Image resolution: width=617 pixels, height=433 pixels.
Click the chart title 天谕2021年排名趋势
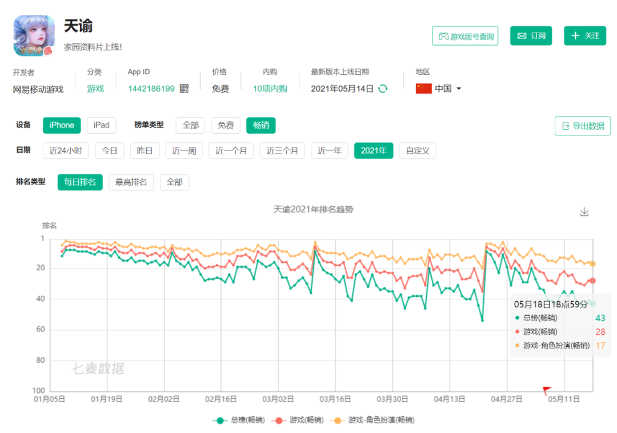tap(314, 210)
